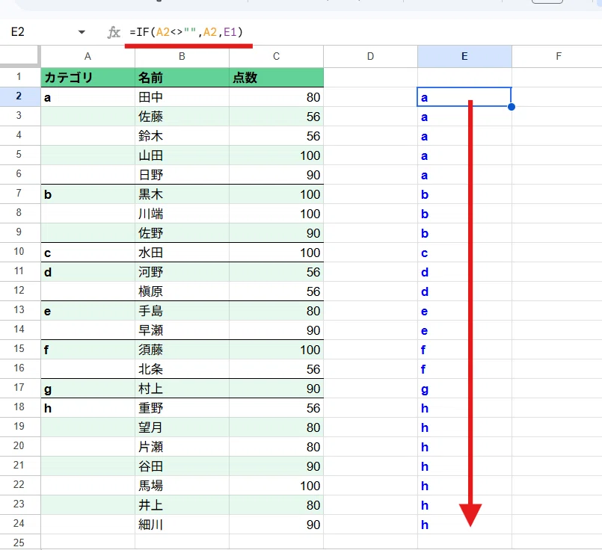602x550 pixels.
Task: Select the cell containing 谷田
Action: pos(182,466)
